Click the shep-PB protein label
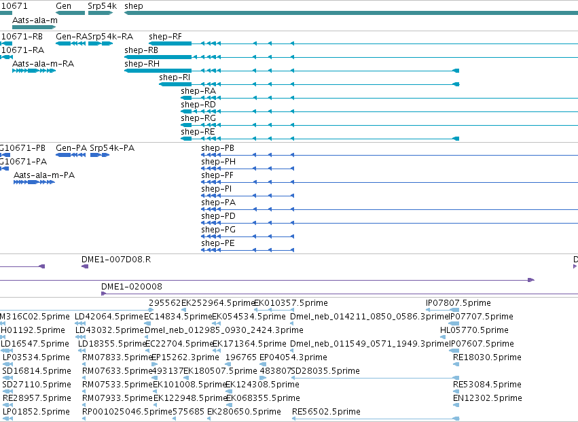 [217, 148]
